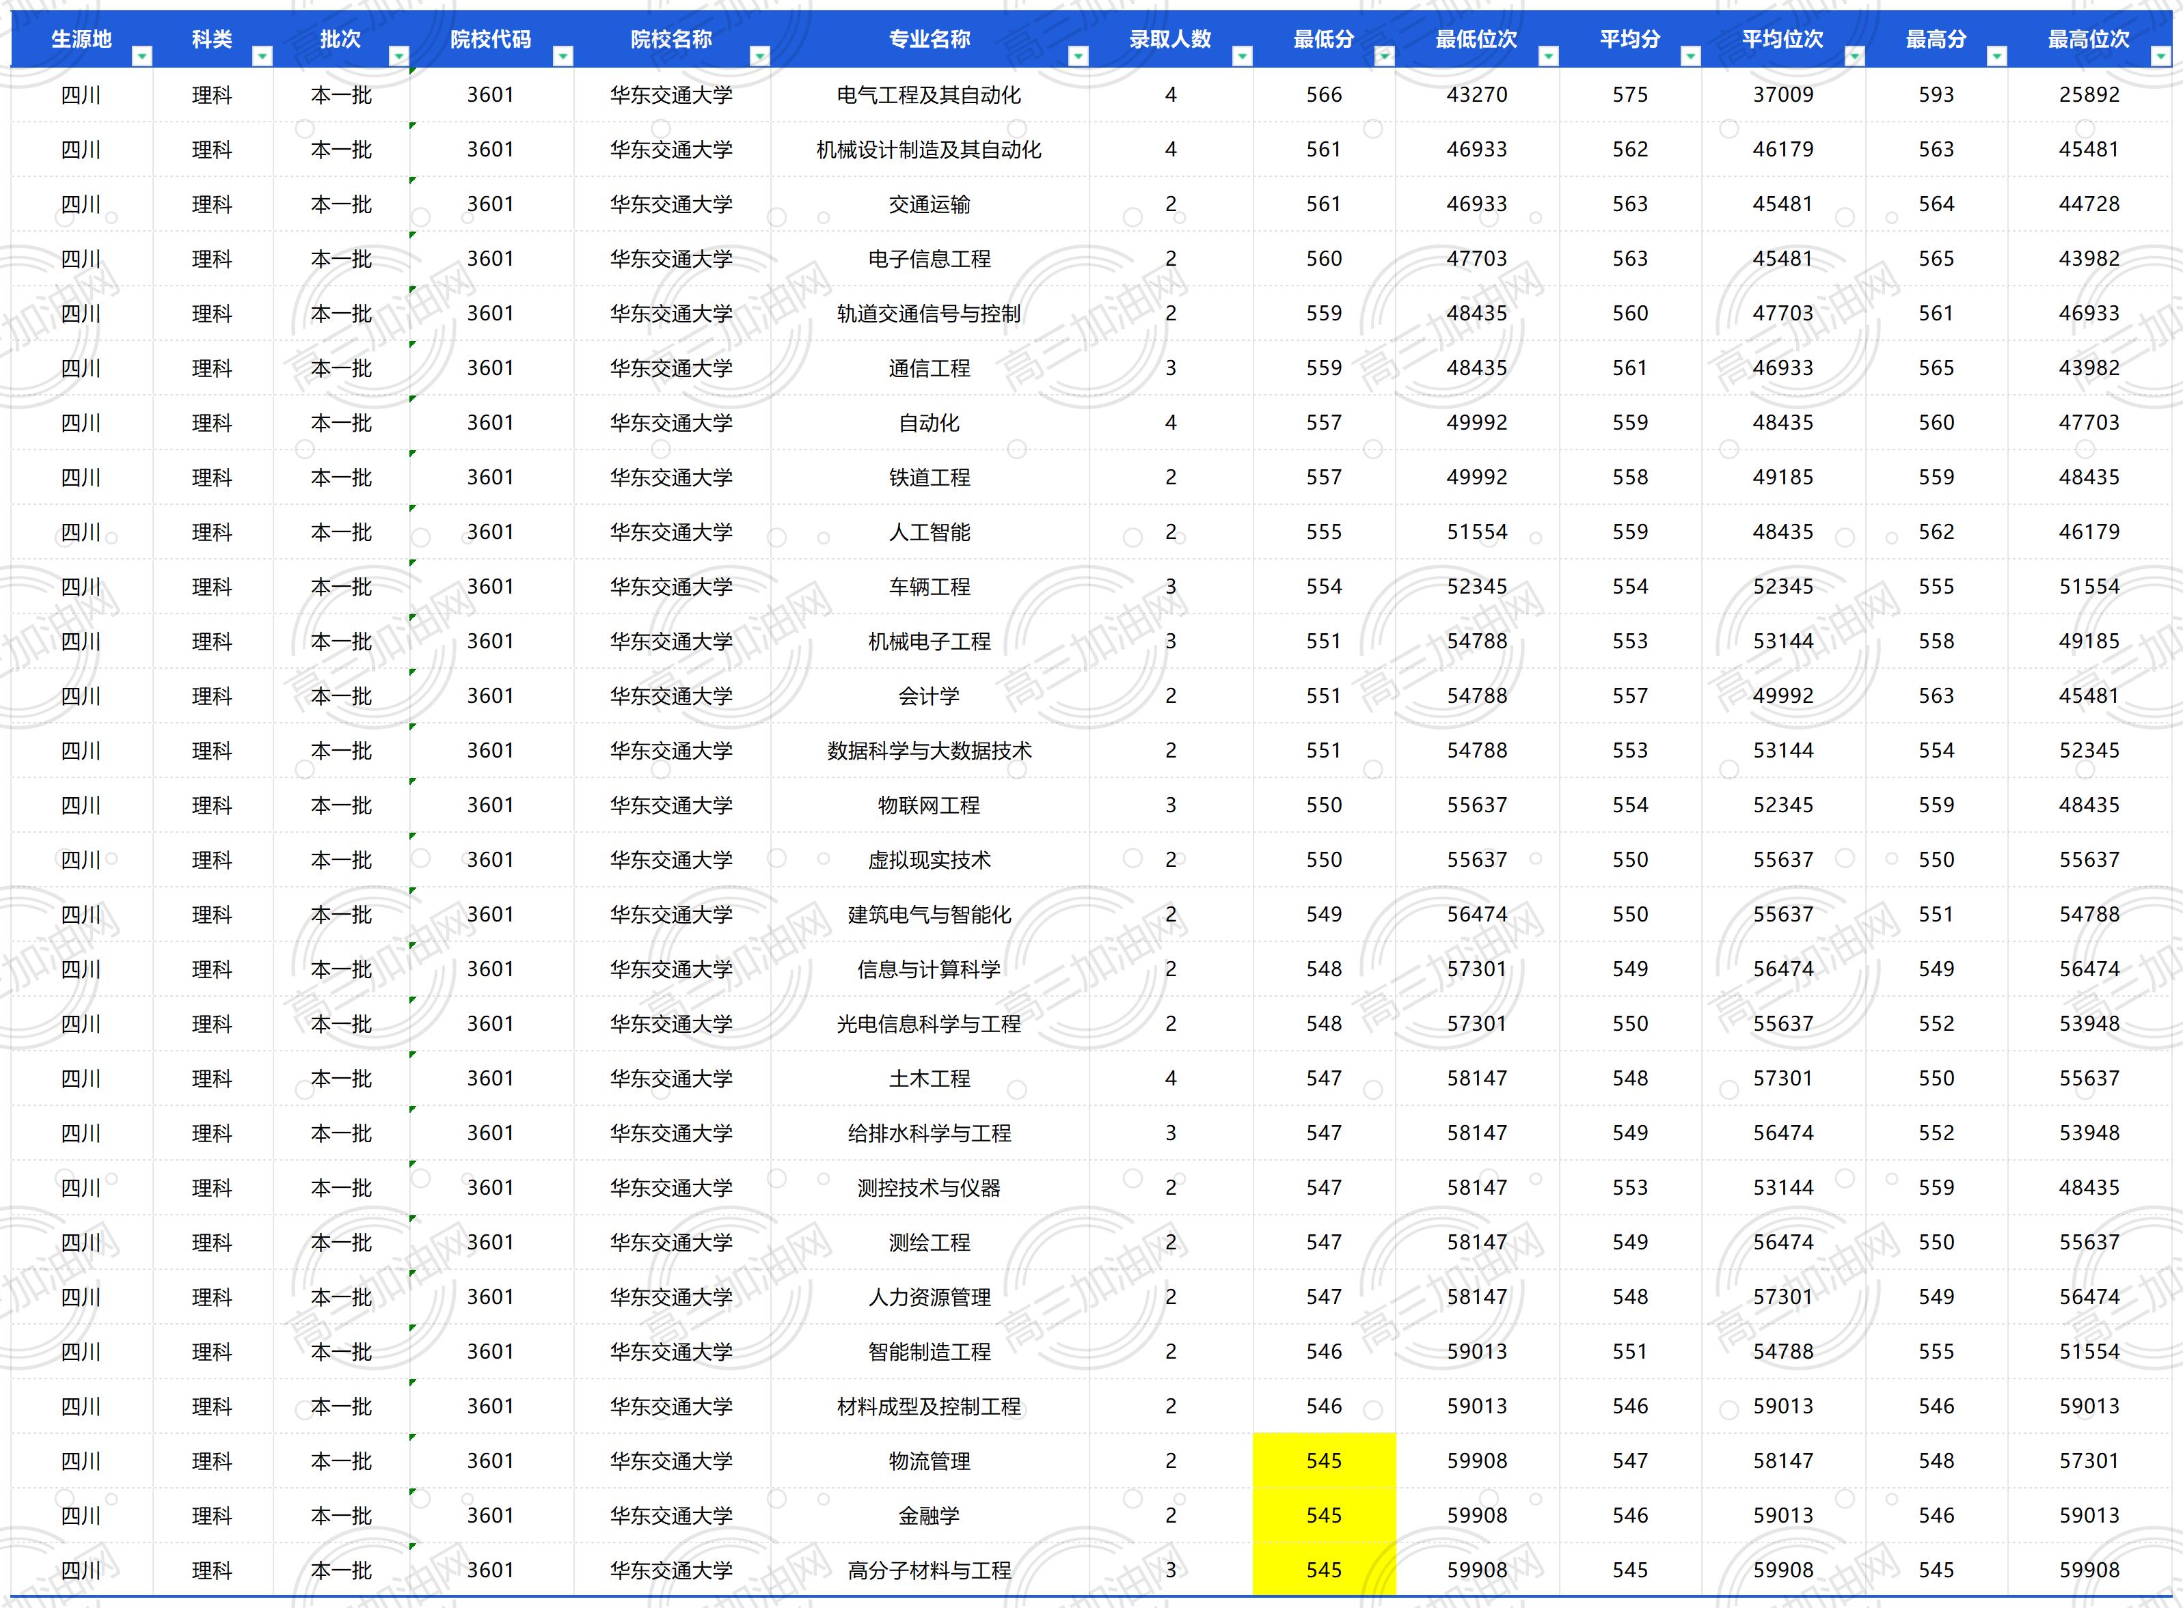
Task: Click the 交通运输 major cell
Action: (x=930, y=204)
